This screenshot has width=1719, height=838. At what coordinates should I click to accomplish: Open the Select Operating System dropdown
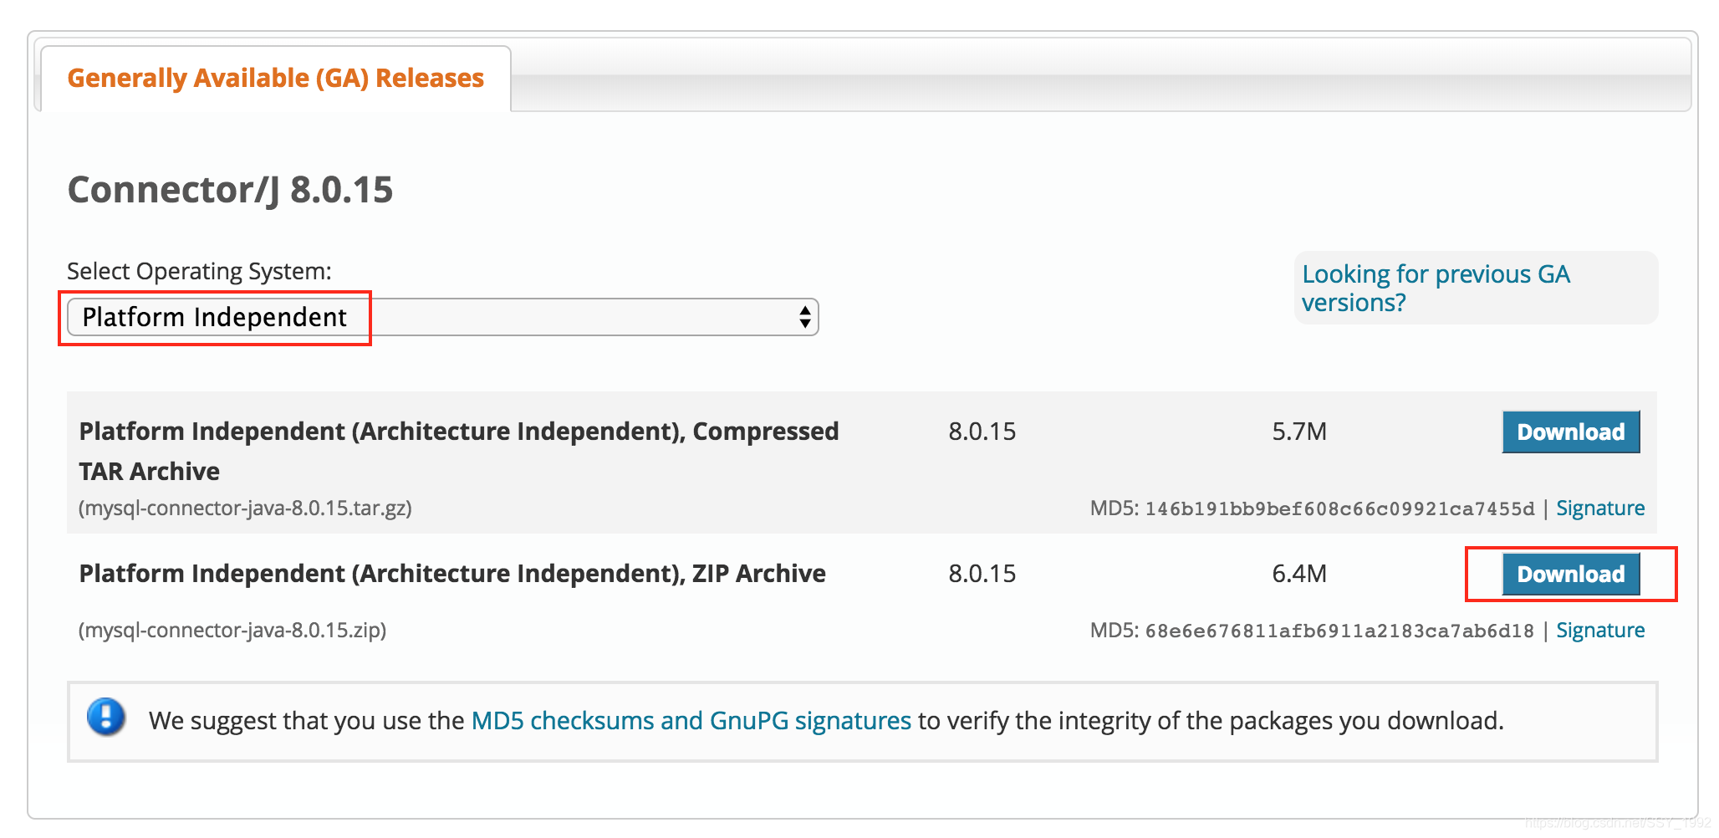(x=442, y=317)
